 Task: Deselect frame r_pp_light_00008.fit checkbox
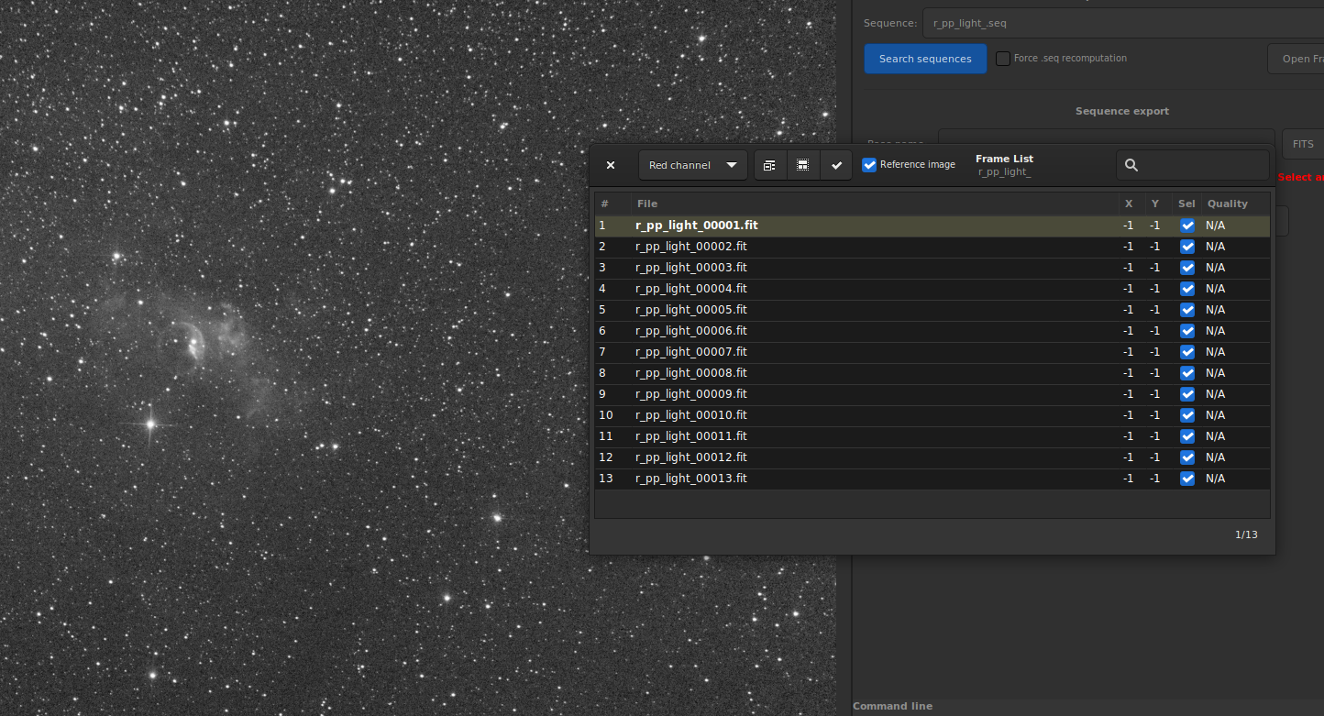tap(1187, 373)
